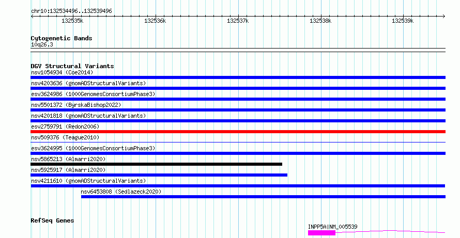The image size is (460, 238).
Task: Select nsv5501372 (ByrskaBishop2022) label
Action: tap(76, 105)
